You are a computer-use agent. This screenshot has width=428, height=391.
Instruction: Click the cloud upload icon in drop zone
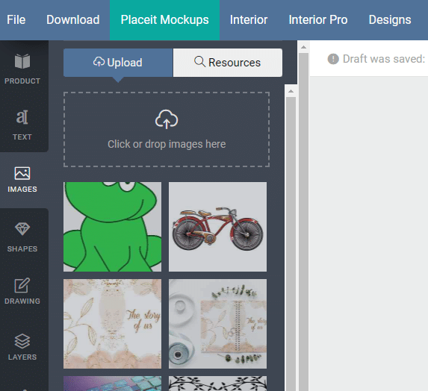167,119
